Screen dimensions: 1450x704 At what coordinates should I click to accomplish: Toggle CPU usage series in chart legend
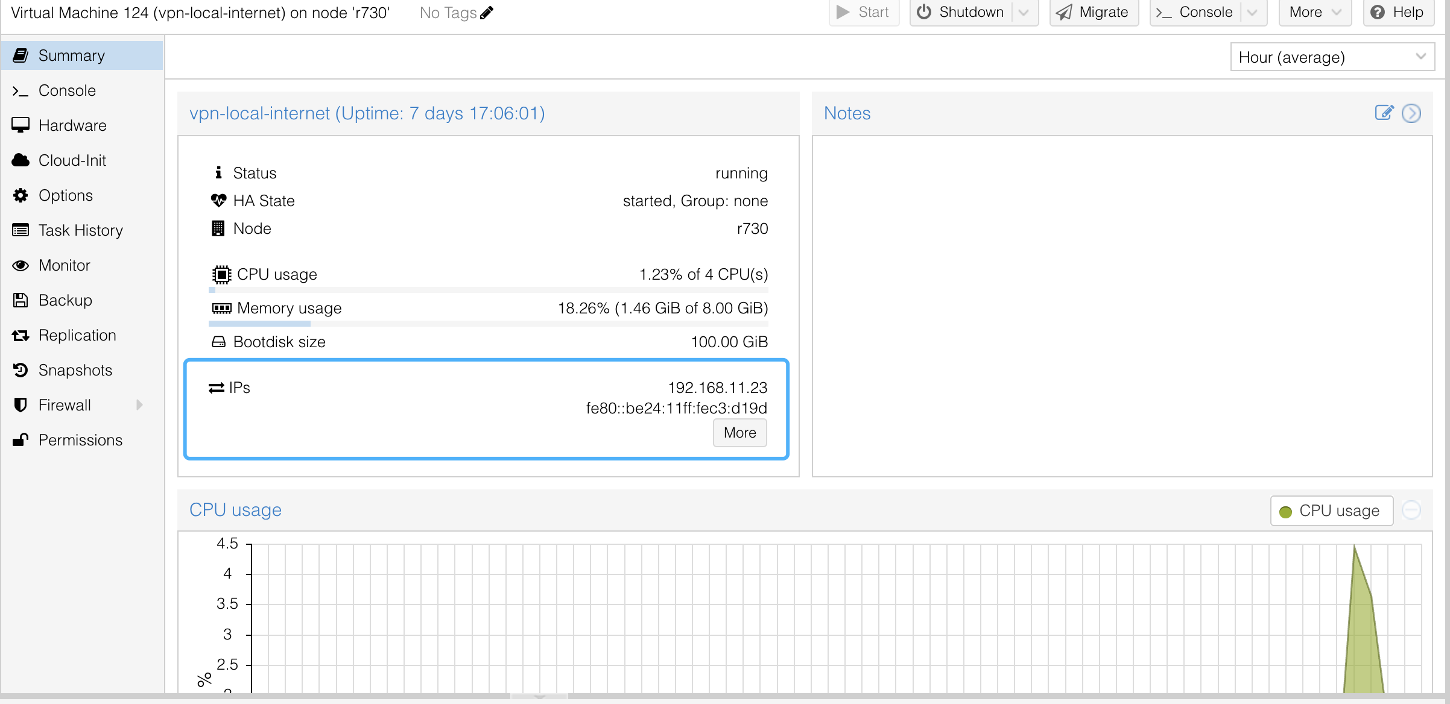(x=1331, y=511)
